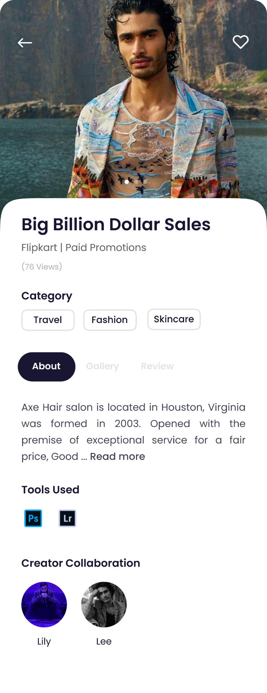267x693 pixels.
Task: Select the second carousel dot indicator
Action: pyautogui.click(x=136, y=182)
